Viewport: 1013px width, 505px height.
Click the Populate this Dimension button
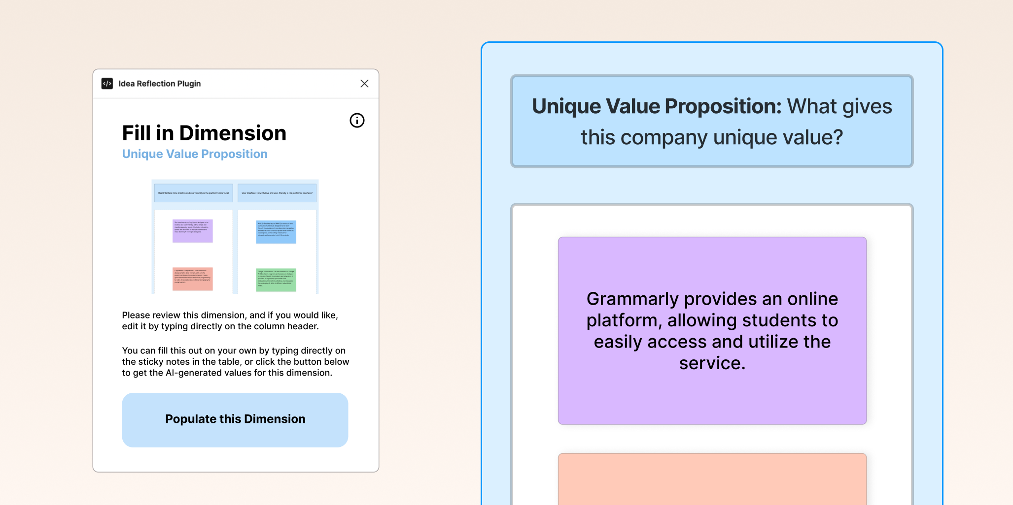(235, 419)
